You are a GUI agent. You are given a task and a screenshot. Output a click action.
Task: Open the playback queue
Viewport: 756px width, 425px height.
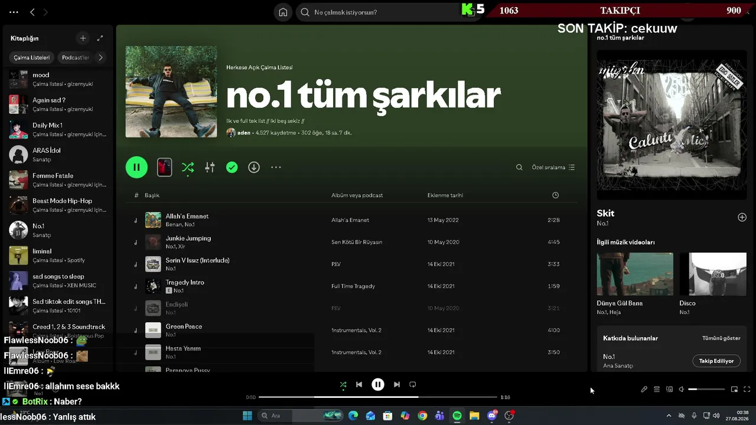coord(657,389)
